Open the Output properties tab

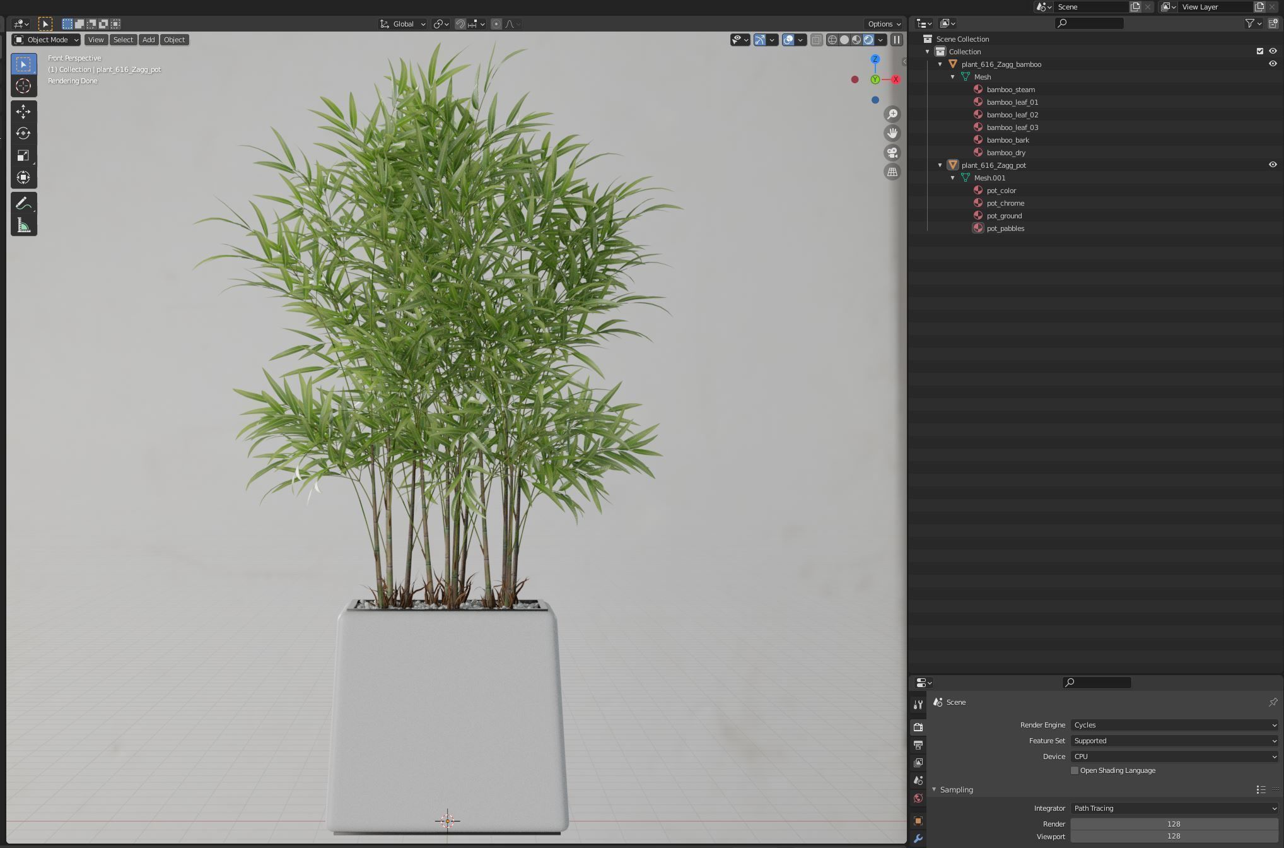pos(918,745)
